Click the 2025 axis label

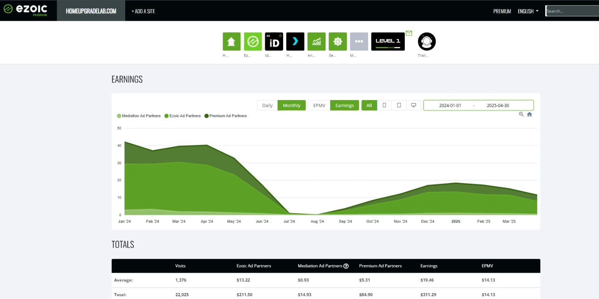(x=455, y=221)
